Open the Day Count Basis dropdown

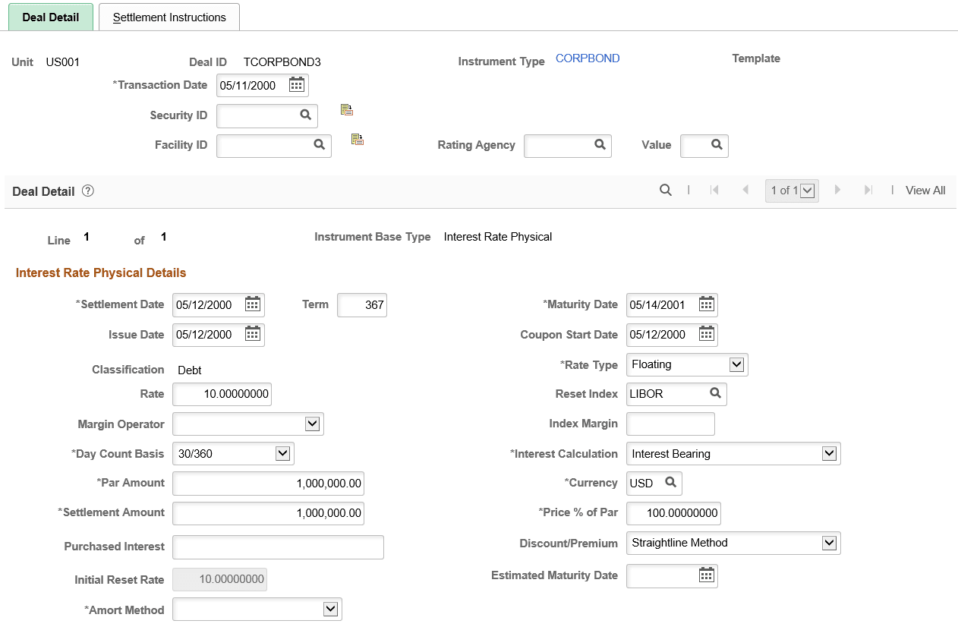click(x=282, y=453)
